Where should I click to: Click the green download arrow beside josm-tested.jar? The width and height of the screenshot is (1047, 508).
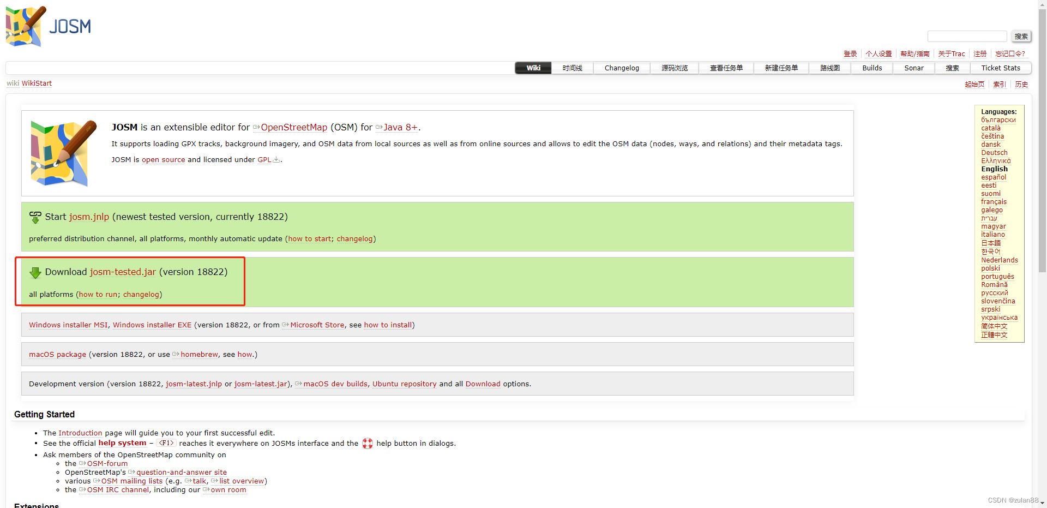[35, 273]
